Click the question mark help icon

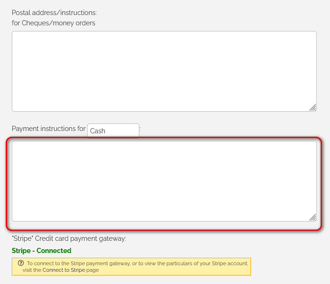pos(21,263)
